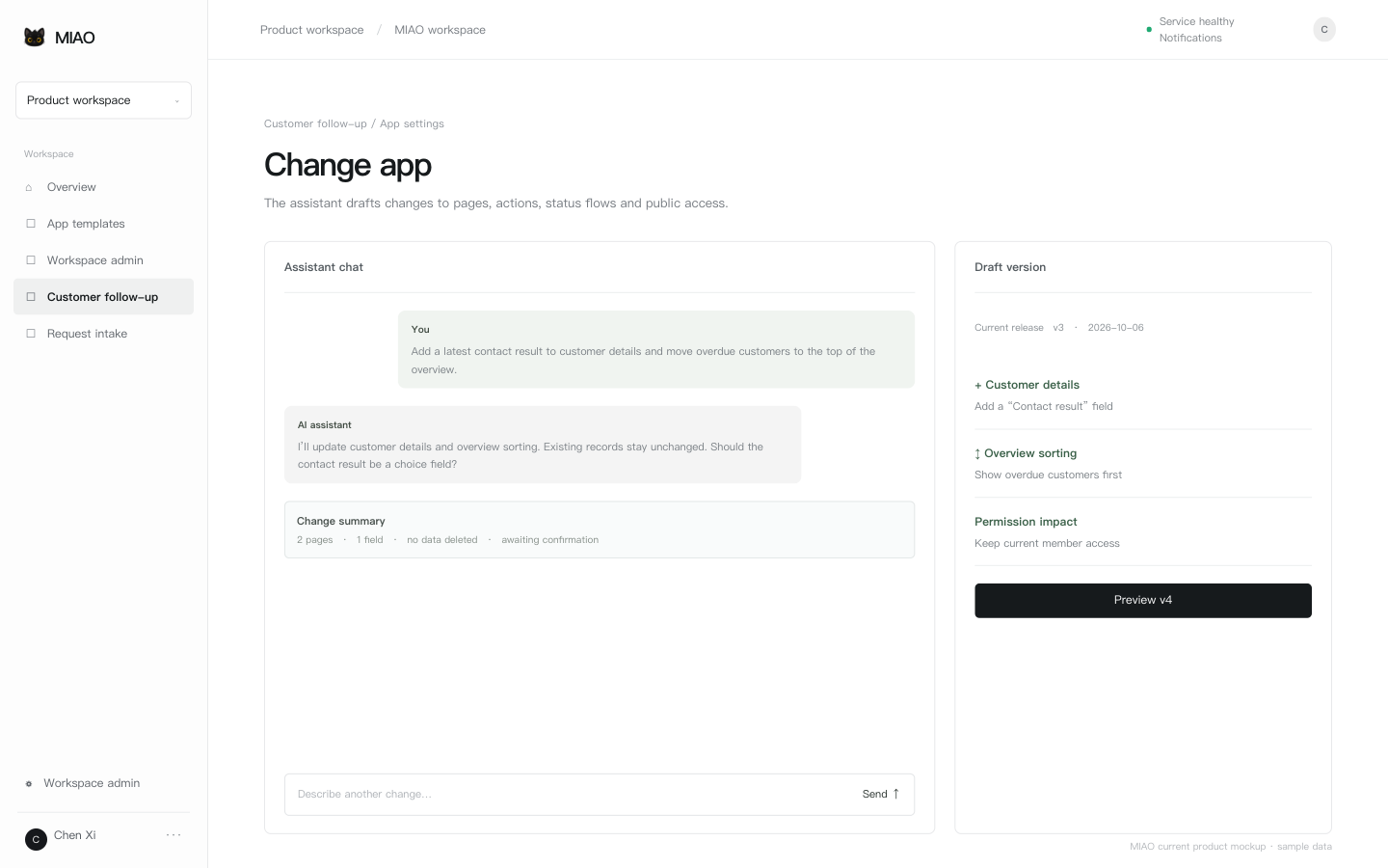Click Product workspace breadcrumb in header
The height and width of the screenshot is (868, 1388).
[312, 30]
